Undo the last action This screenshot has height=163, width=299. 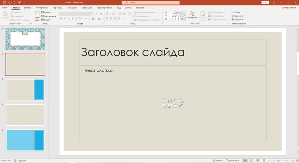point(9,3)
